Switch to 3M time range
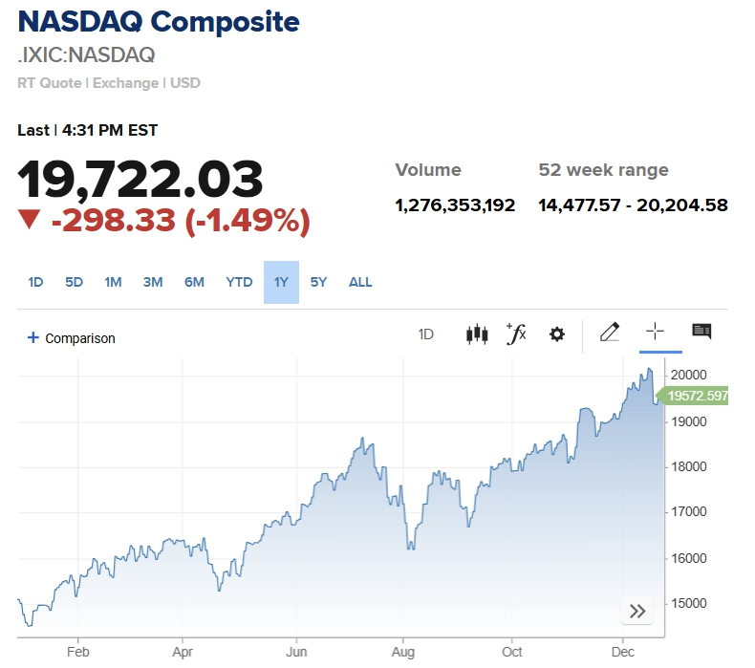The image size is (755, 668). coord(153,282)
